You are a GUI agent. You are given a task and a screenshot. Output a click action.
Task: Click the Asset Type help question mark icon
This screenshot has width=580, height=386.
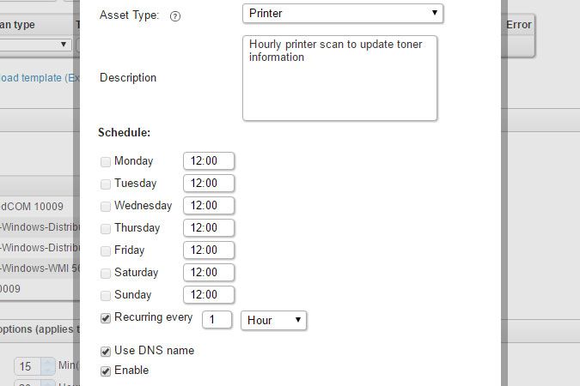[175, 15]
